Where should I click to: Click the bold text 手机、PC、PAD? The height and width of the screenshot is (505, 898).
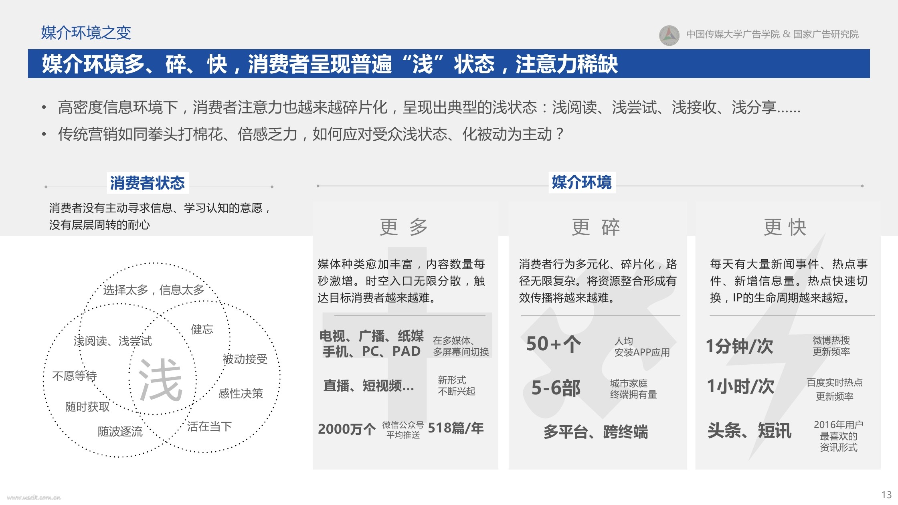click(x=372, y=351)
